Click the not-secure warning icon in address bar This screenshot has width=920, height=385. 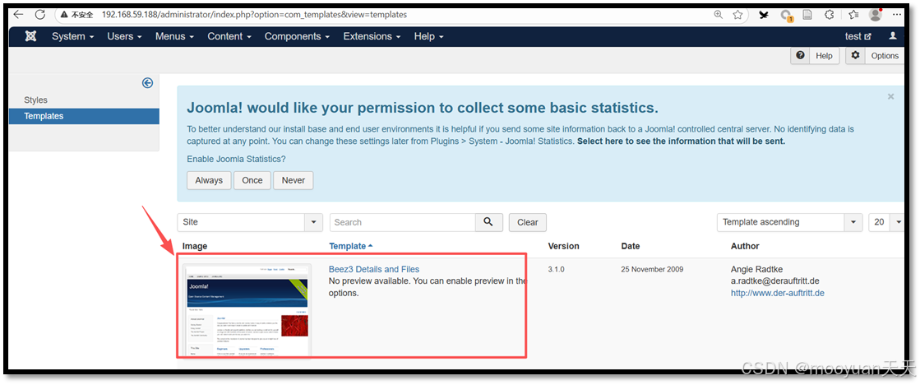pyautogui.click(x=65, y=15)
